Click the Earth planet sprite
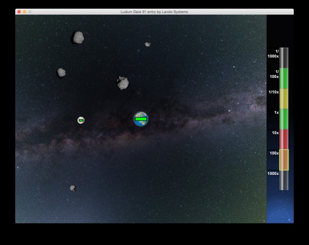 (141, 119)
